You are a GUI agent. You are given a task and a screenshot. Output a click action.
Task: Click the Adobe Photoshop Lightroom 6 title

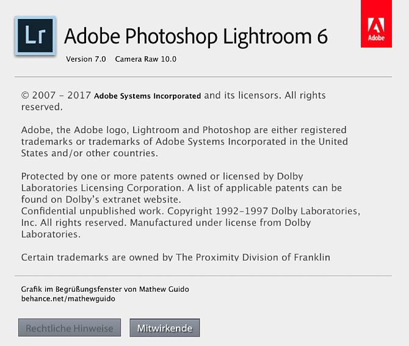(196, 36)
